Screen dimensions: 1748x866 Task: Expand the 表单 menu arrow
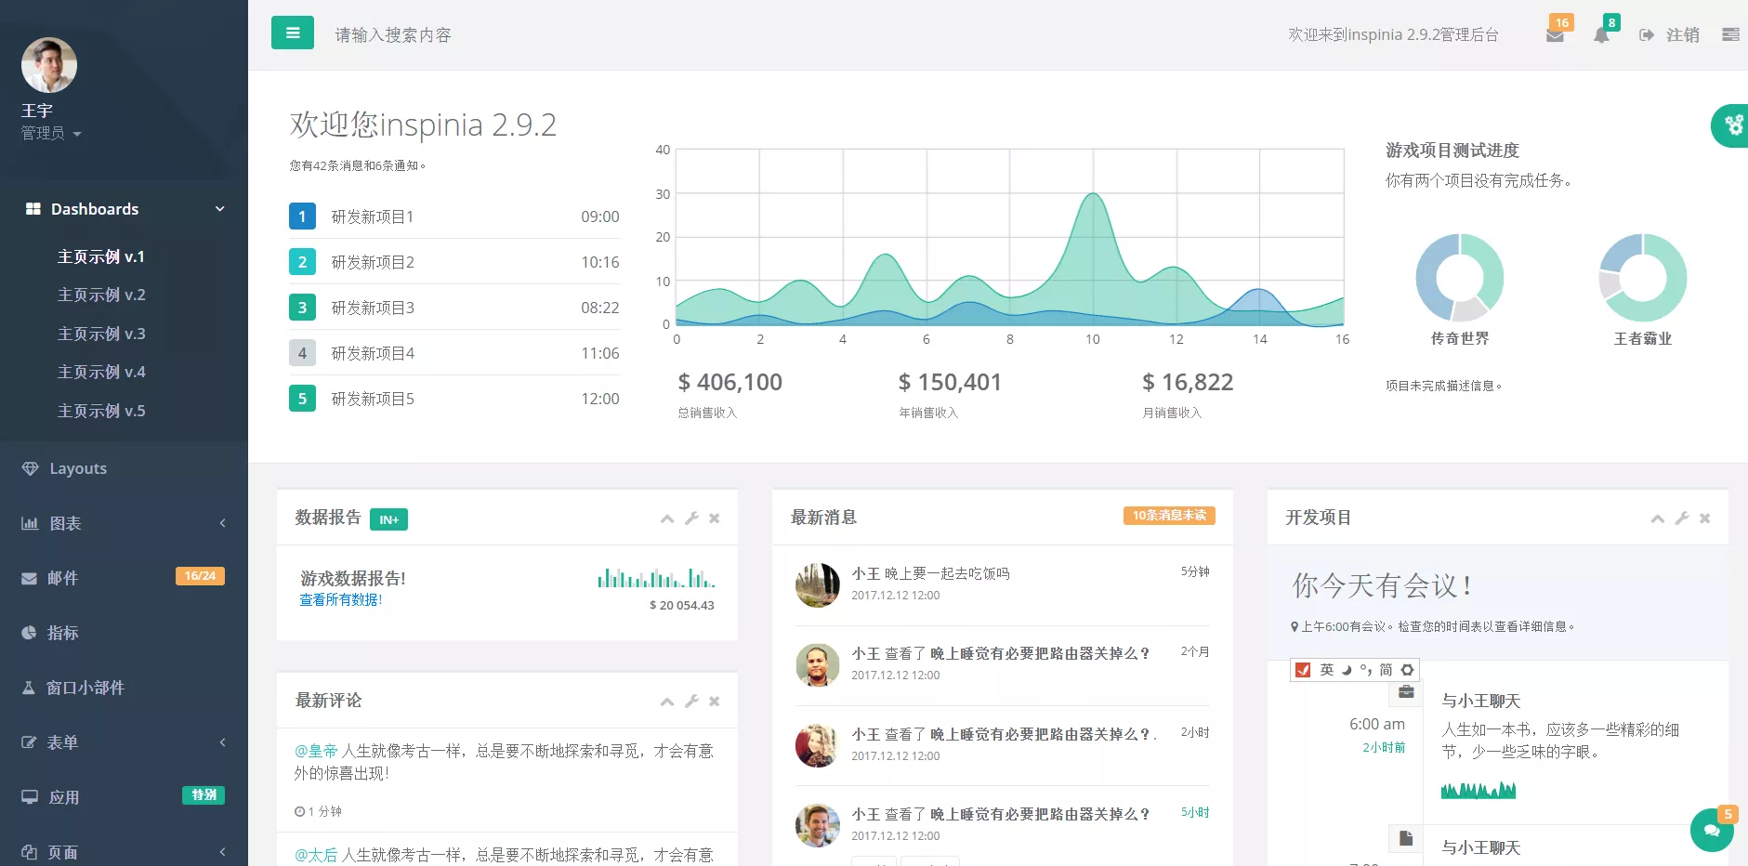[x=222, y=742]
